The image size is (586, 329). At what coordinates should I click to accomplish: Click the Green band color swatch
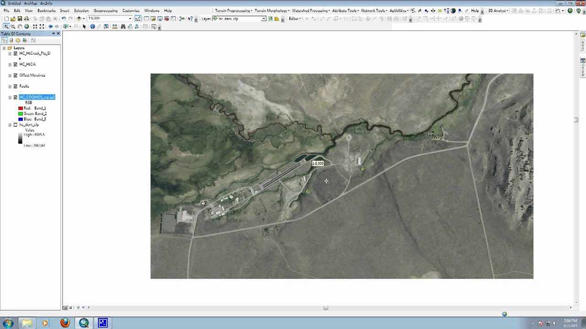21,114
